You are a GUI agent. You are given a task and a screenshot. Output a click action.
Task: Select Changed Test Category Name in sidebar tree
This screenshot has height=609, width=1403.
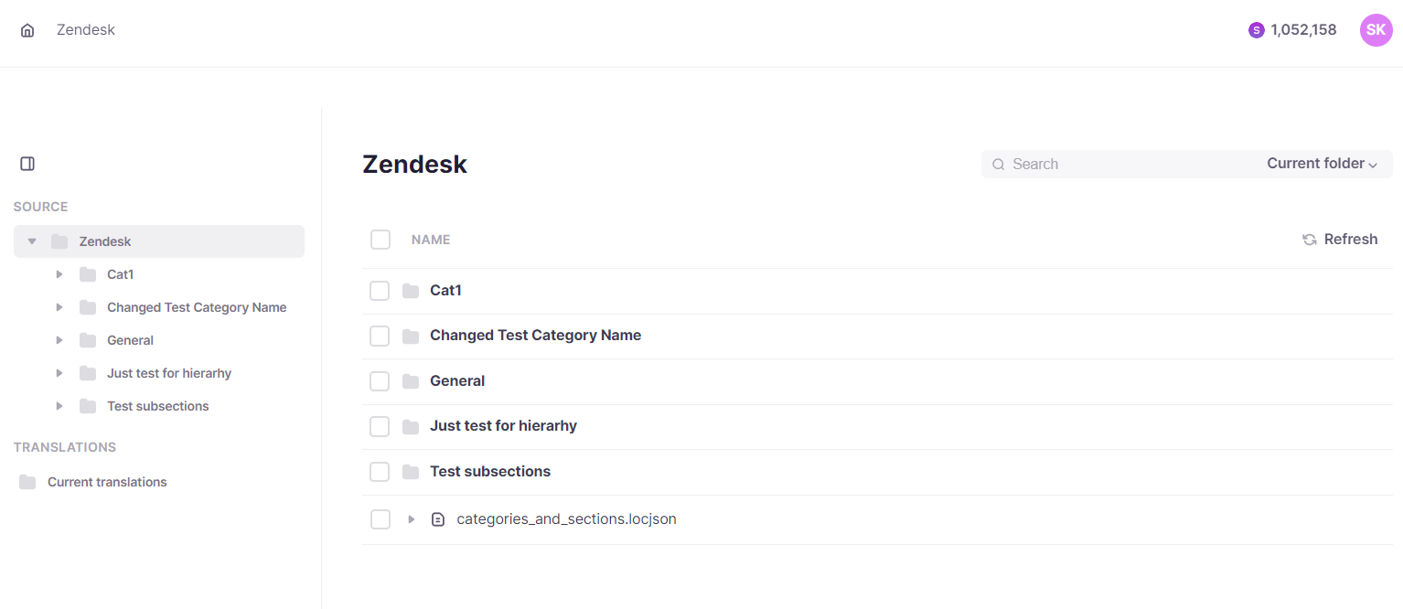[x=197, y=307]
